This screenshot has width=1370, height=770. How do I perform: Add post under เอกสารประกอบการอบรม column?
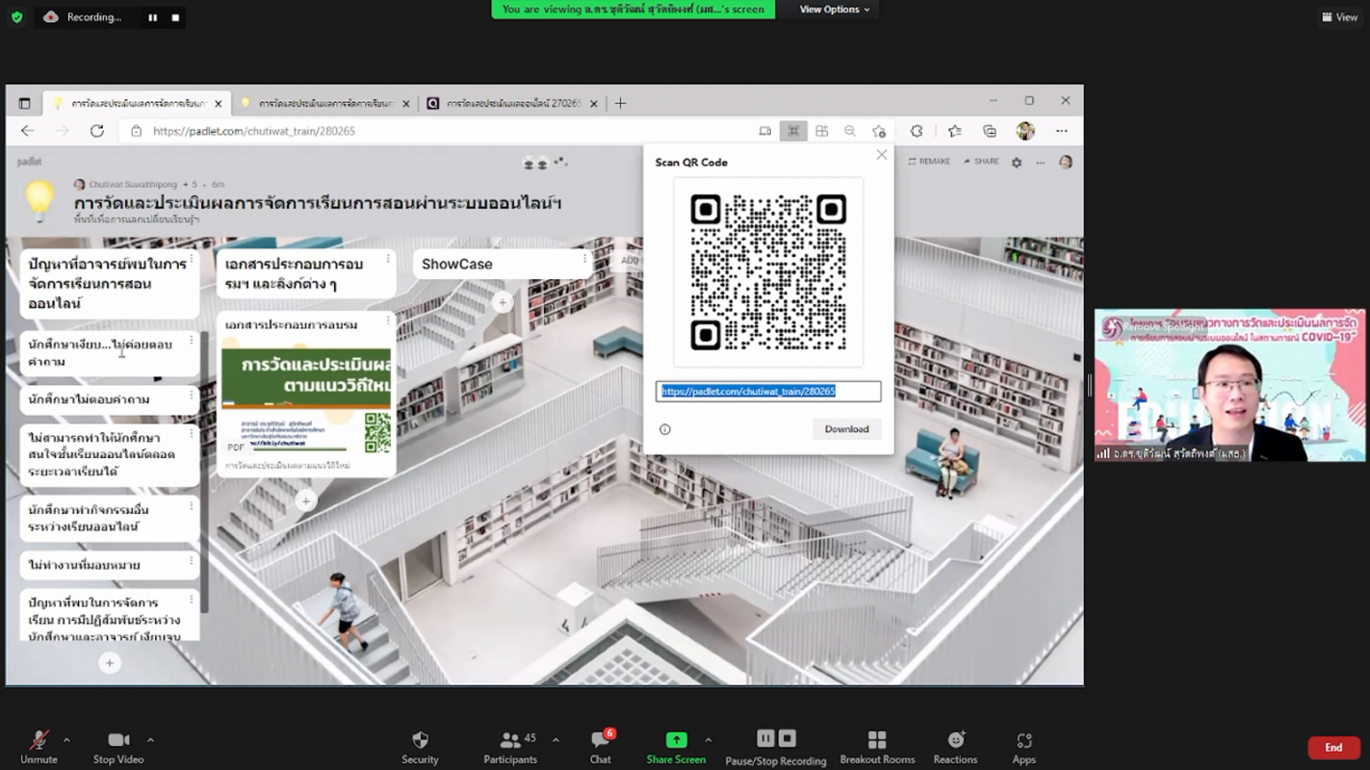tap(305, 500)
